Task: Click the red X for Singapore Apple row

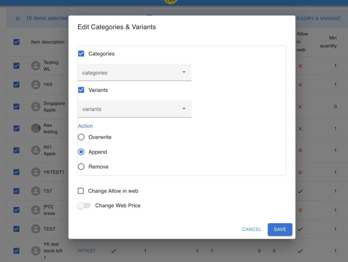Action: pyautogui.click(x=300, y=106)
